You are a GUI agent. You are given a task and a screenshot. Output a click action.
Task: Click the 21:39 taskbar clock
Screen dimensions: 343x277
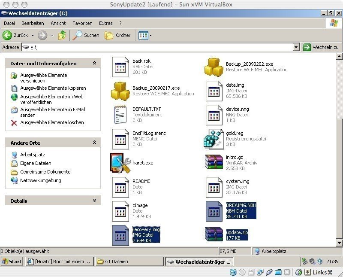332,262
